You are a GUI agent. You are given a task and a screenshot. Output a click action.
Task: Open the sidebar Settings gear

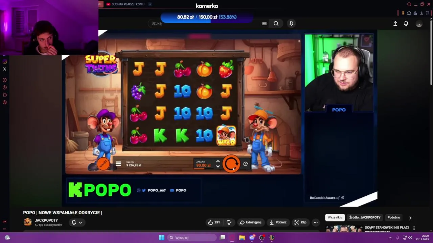pos(4,102)
